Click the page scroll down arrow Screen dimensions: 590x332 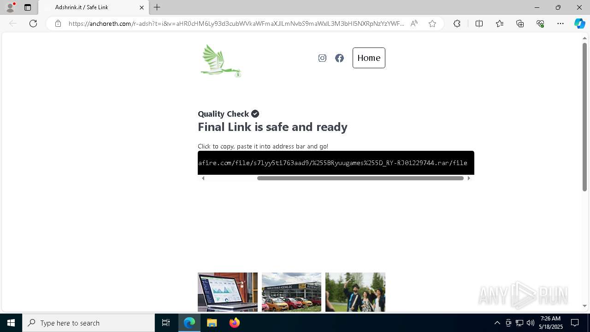(x=584, y=306)
